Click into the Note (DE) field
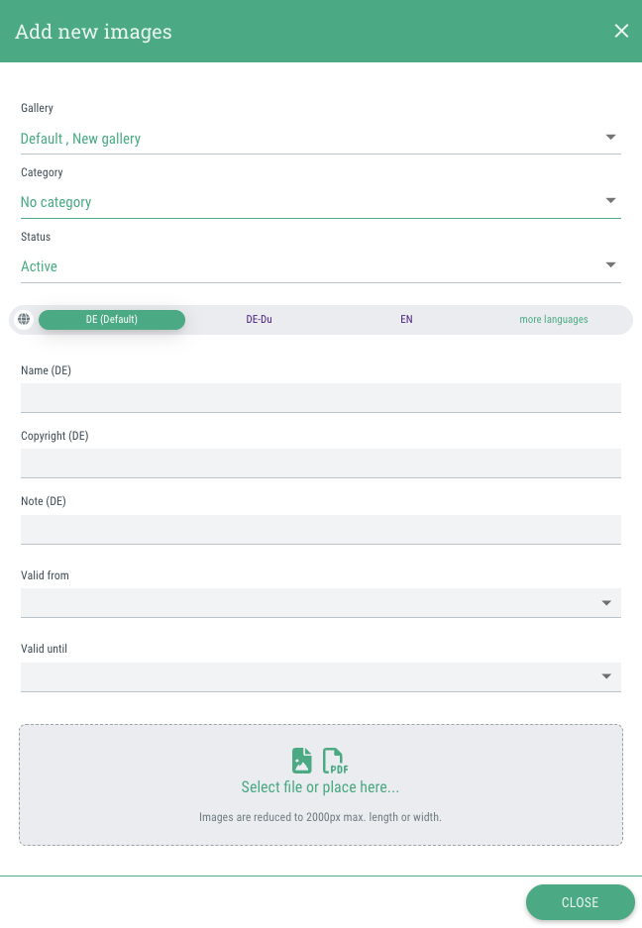 click(x=320, y=529)
